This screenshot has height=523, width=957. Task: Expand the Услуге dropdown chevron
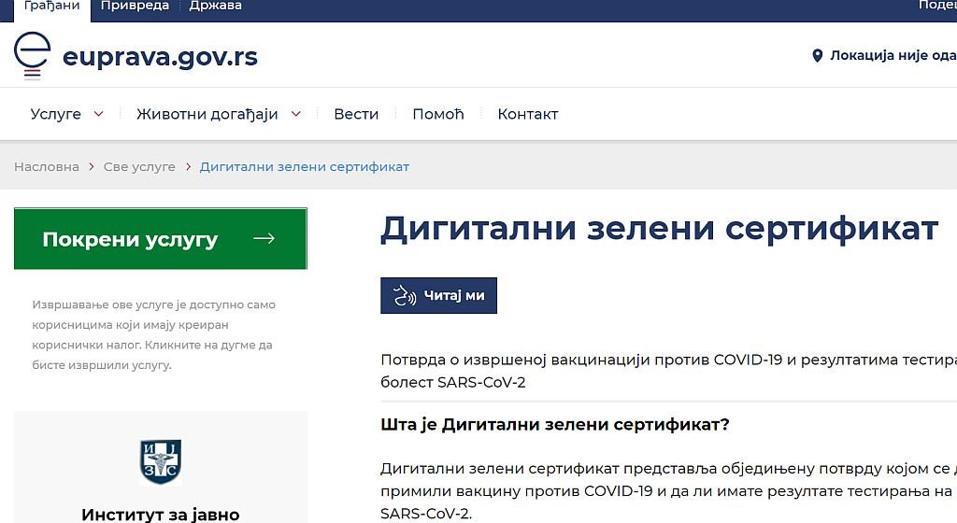click(x=99, y=114)
